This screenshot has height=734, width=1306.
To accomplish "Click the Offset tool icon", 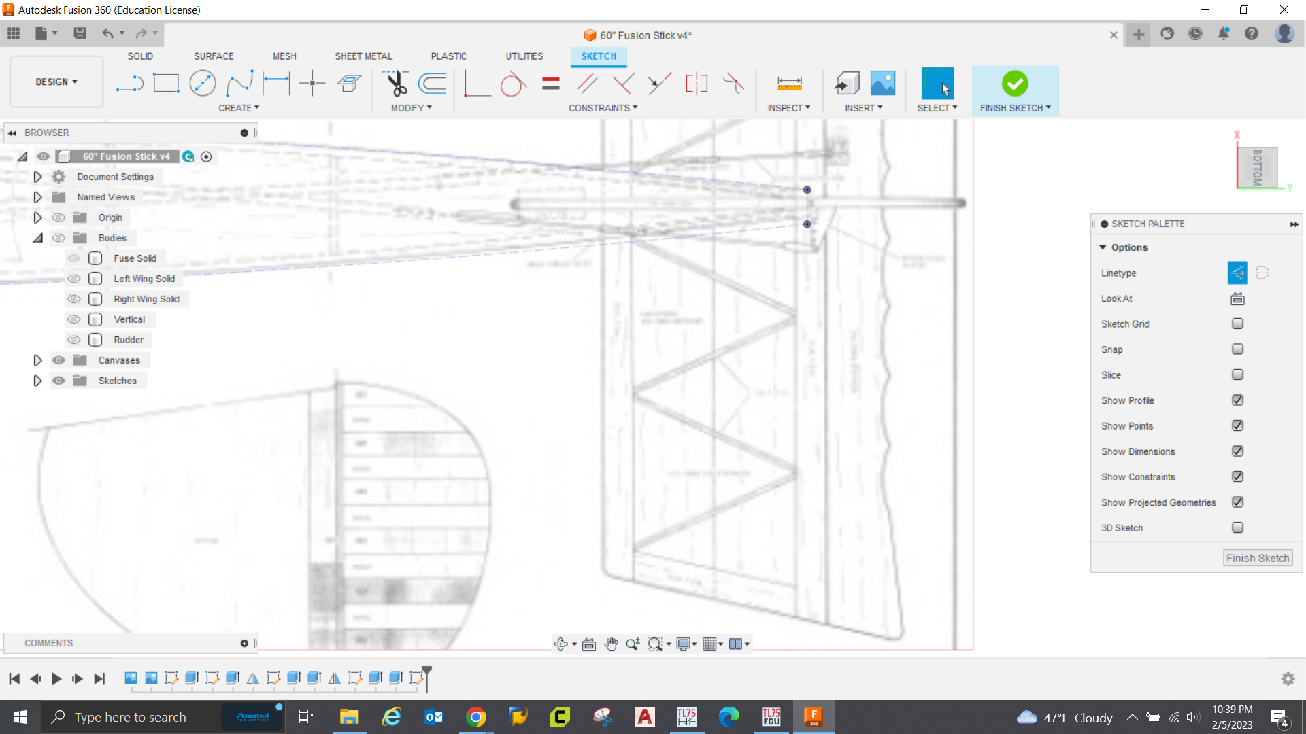I will point(432,84).
